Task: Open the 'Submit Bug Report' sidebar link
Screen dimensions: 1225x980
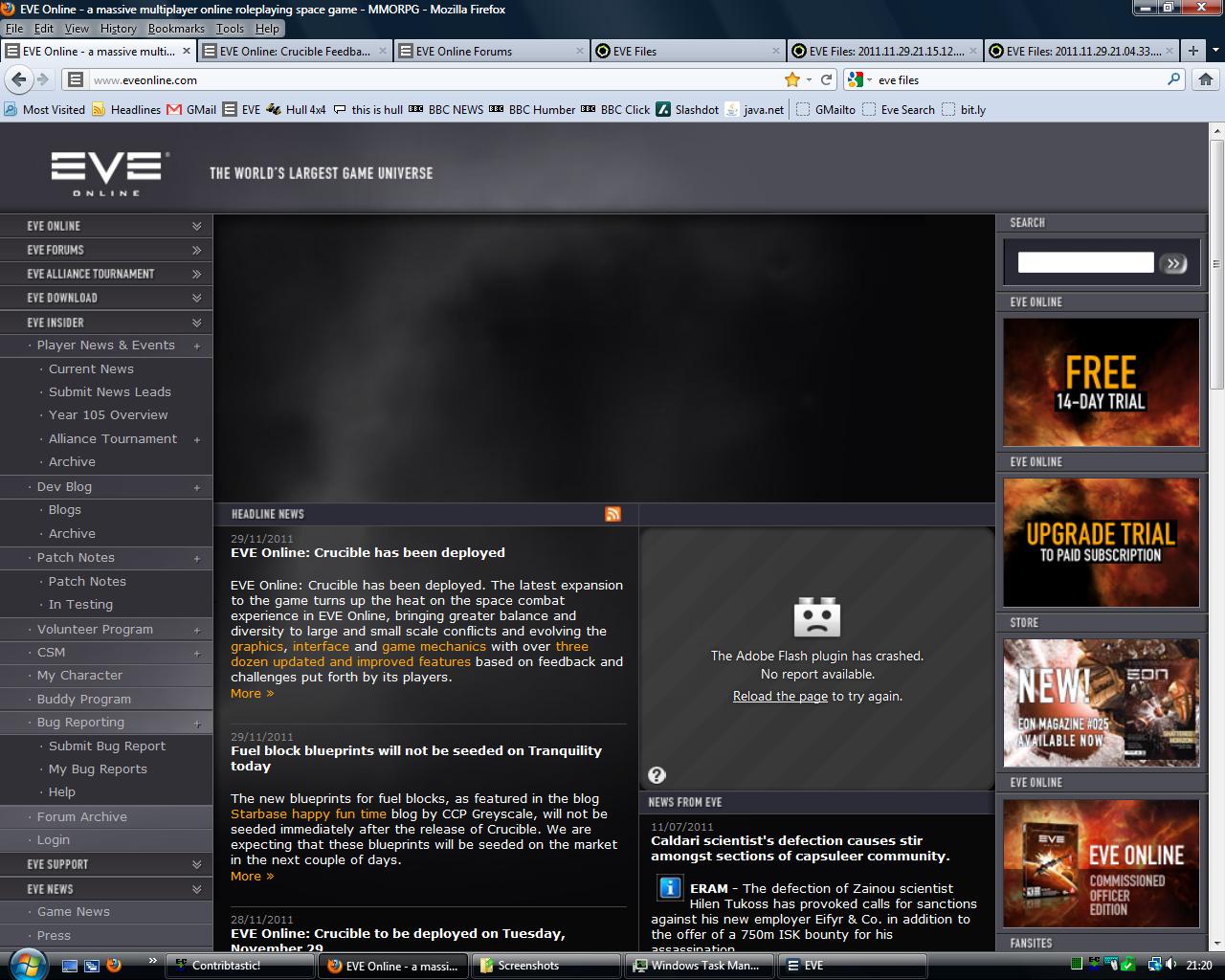Action: click(107, 746)
